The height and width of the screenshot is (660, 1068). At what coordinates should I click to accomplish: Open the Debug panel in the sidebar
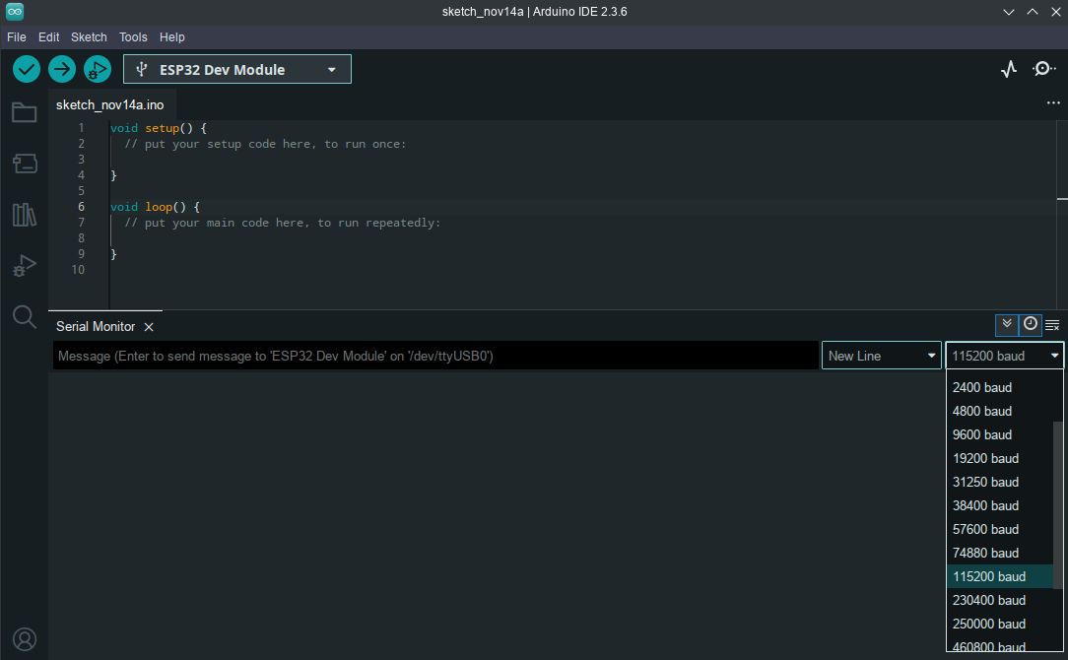point(24,266)
